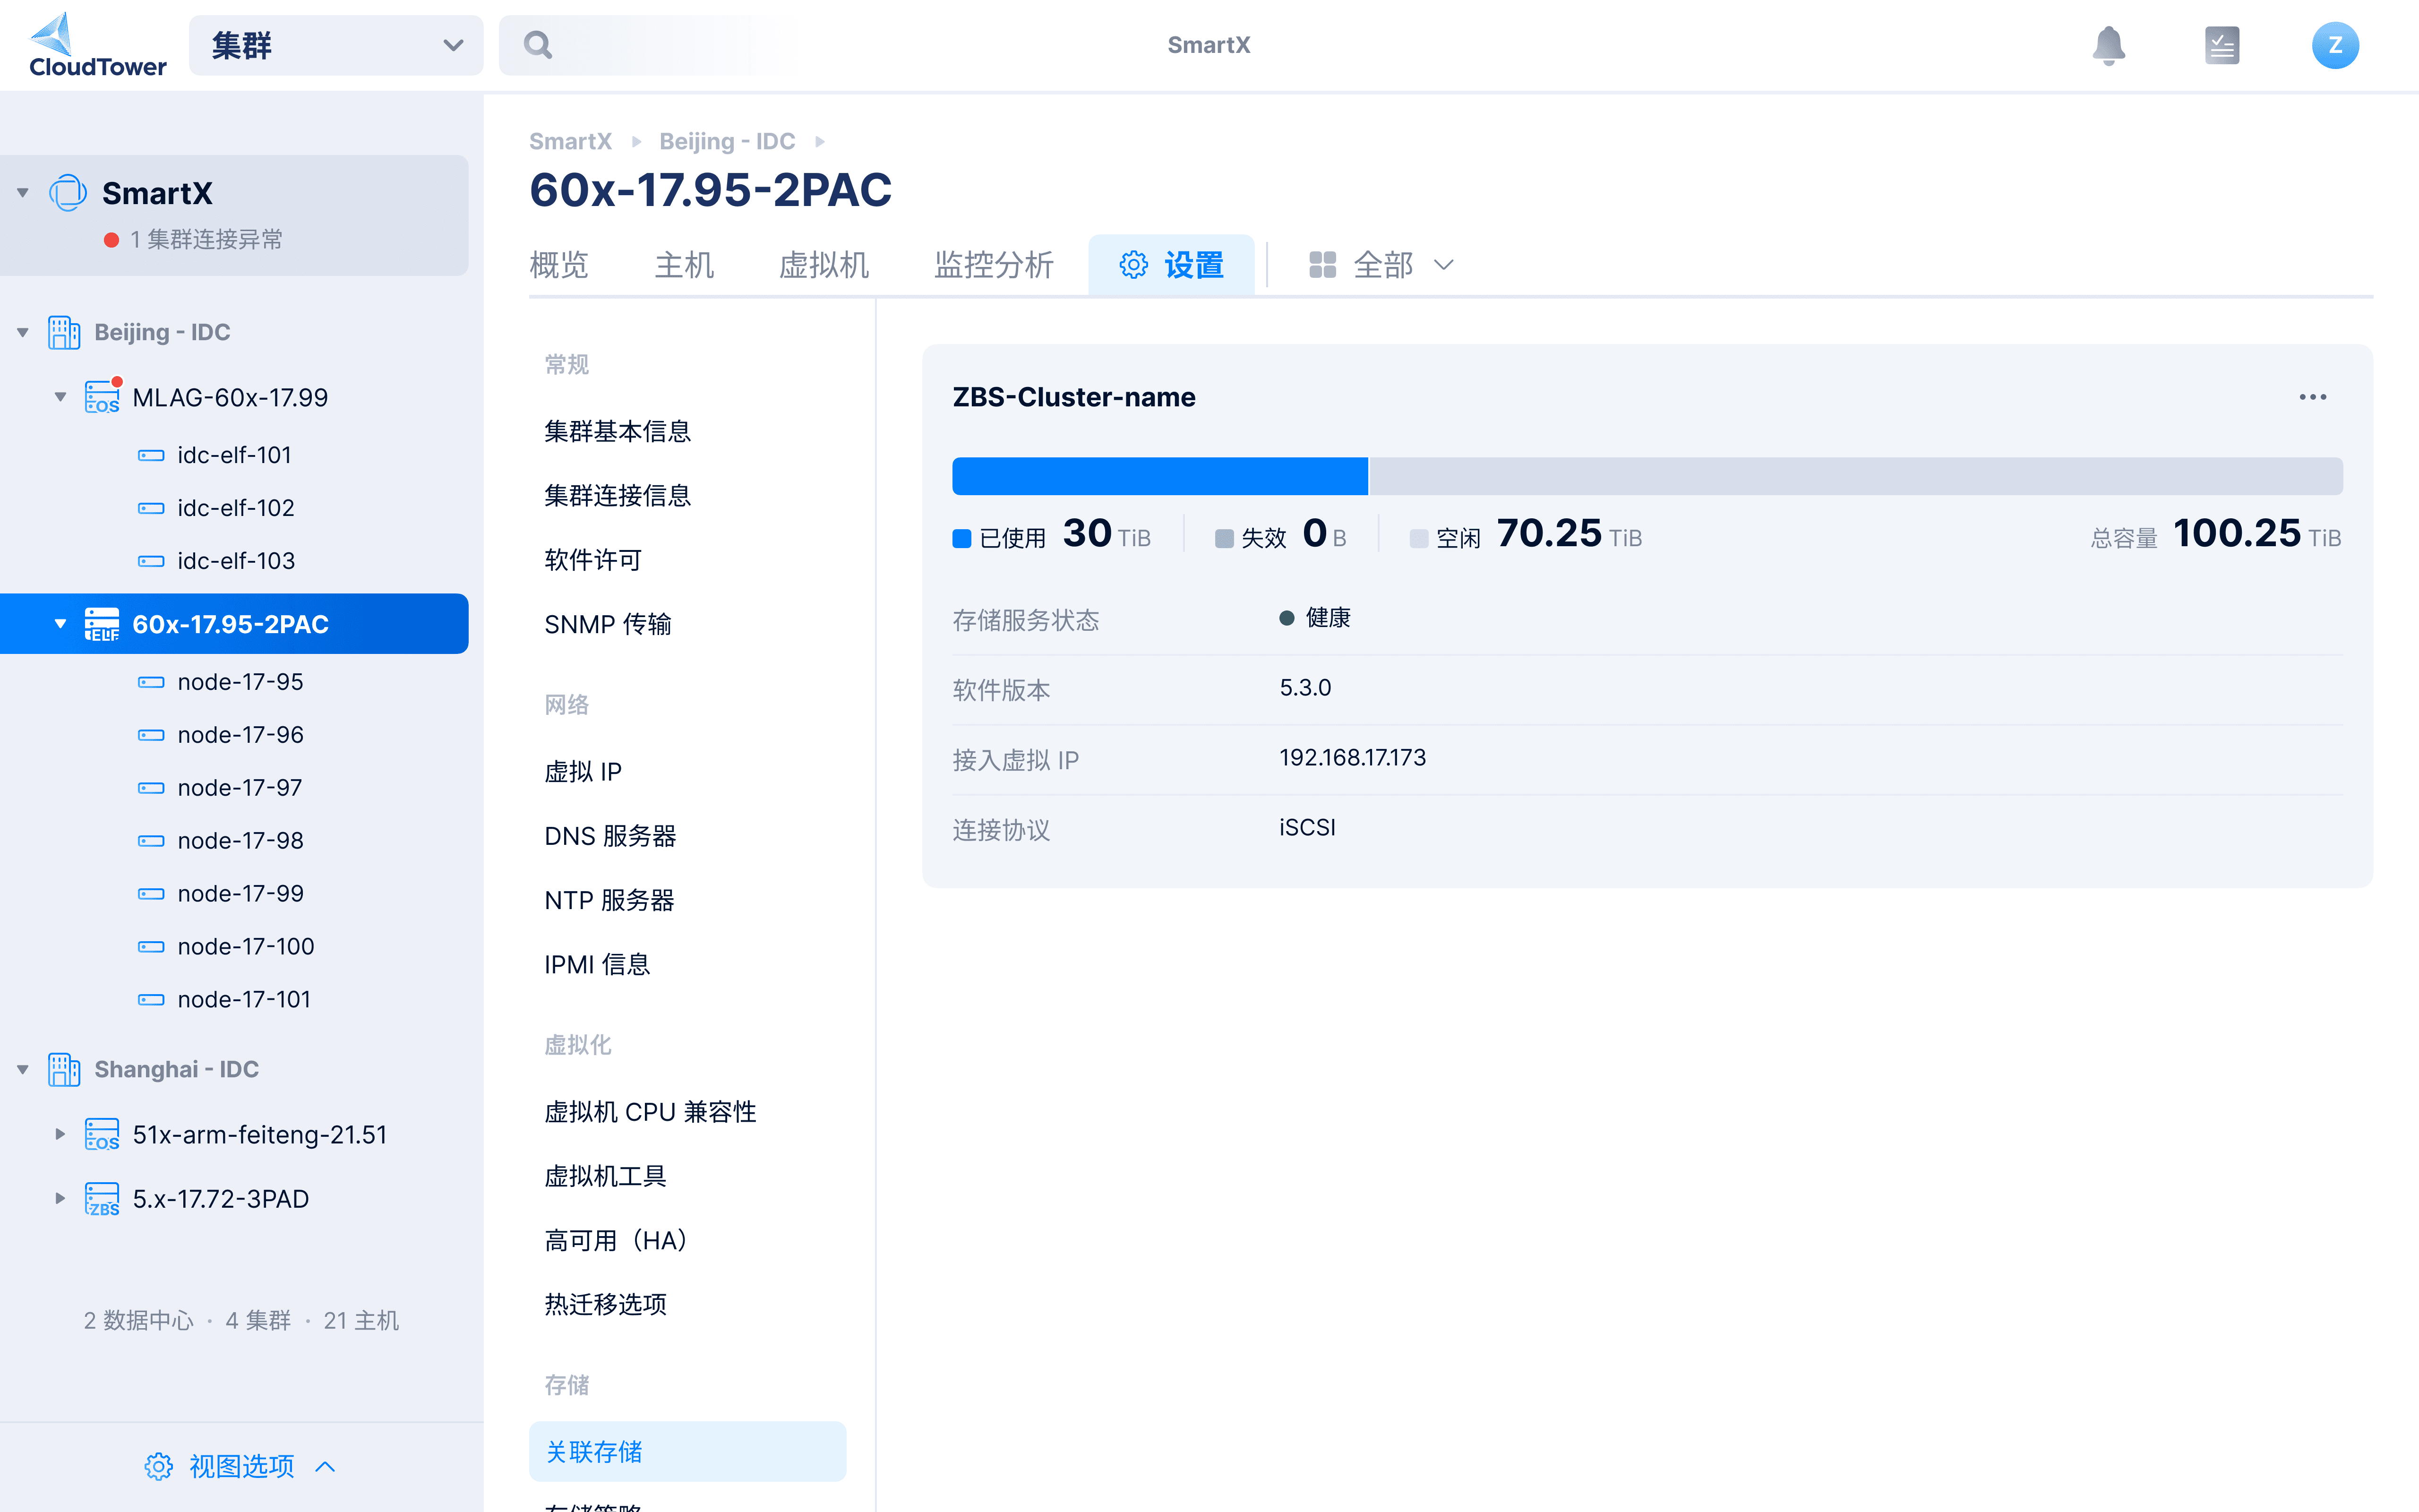Open the ZBS-Cluster-name more options ellipsis
Viewport: 2419px width, 1512px height.
pyautogui.click(x=2312, y=397)
